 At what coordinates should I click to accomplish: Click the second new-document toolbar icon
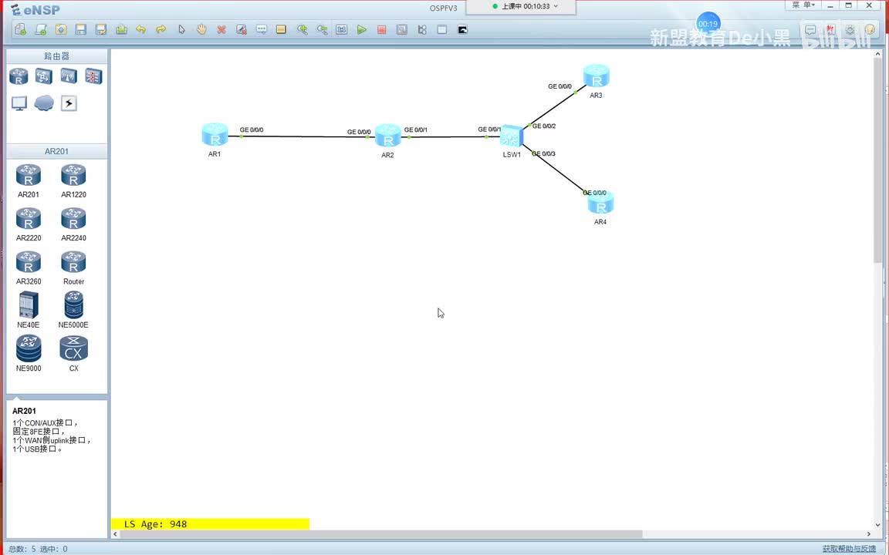[x=41, y=29]
